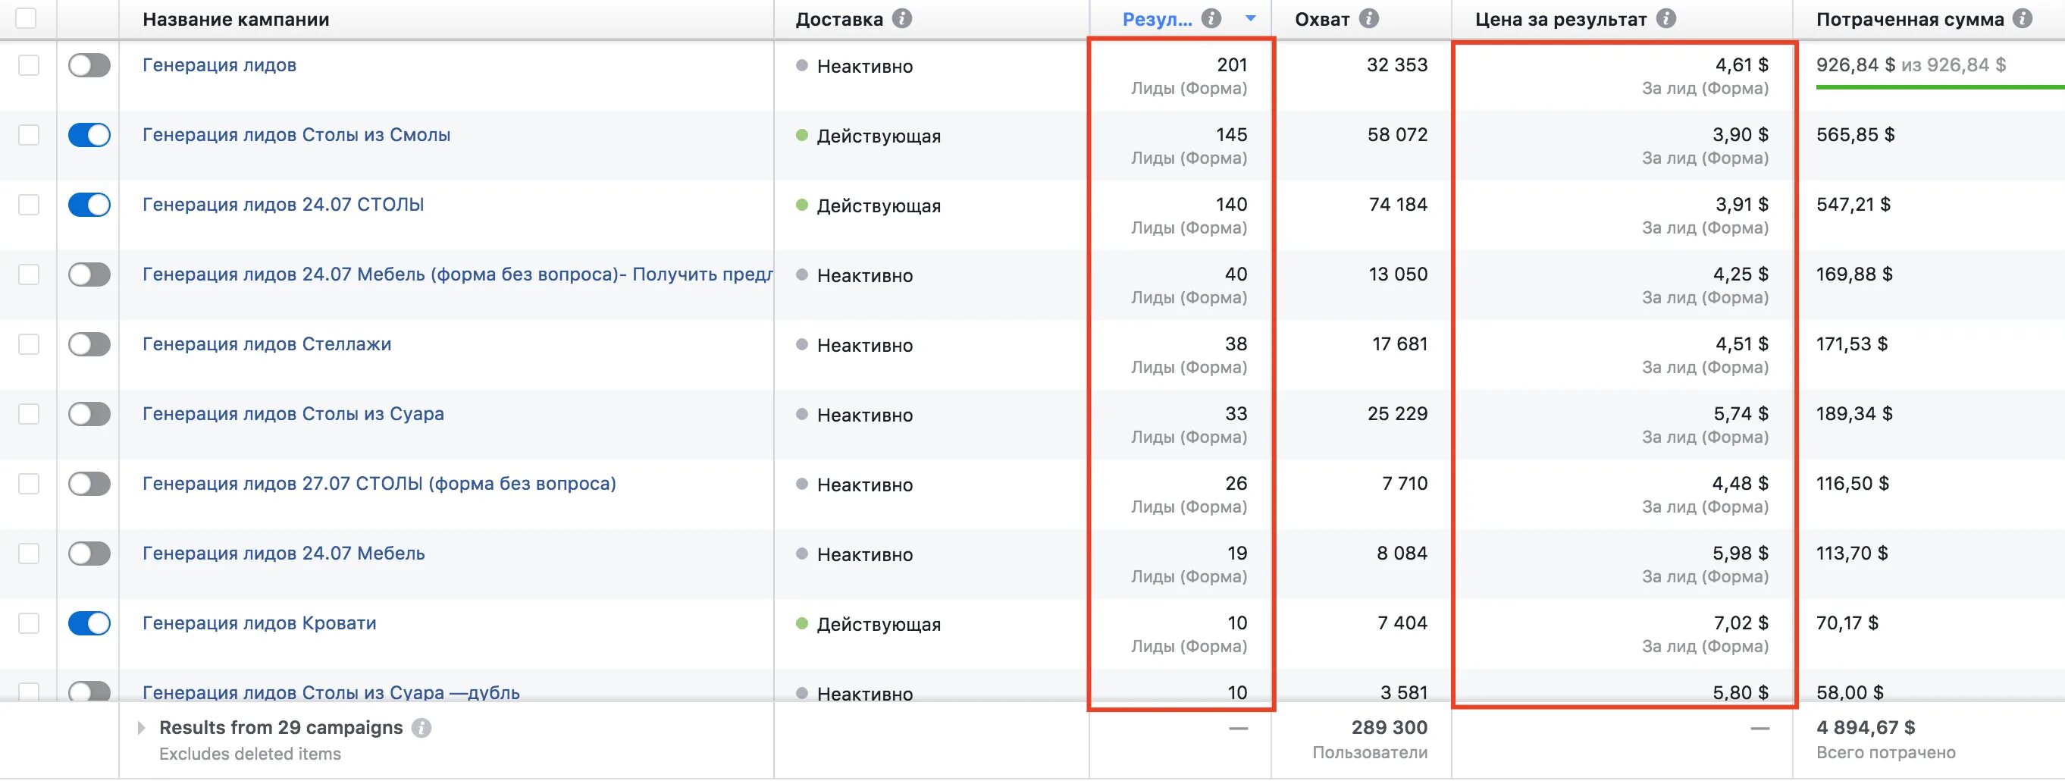2065x781 pixels.
Task: Sort table by Охват column header
Action: click(1322, 19)
